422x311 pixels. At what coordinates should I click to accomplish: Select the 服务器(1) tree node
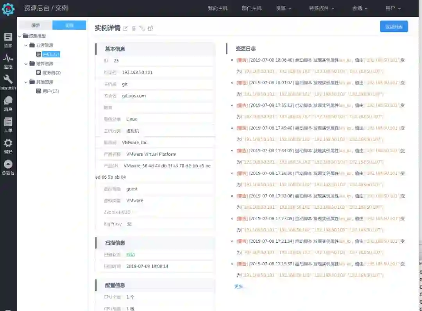52,73
